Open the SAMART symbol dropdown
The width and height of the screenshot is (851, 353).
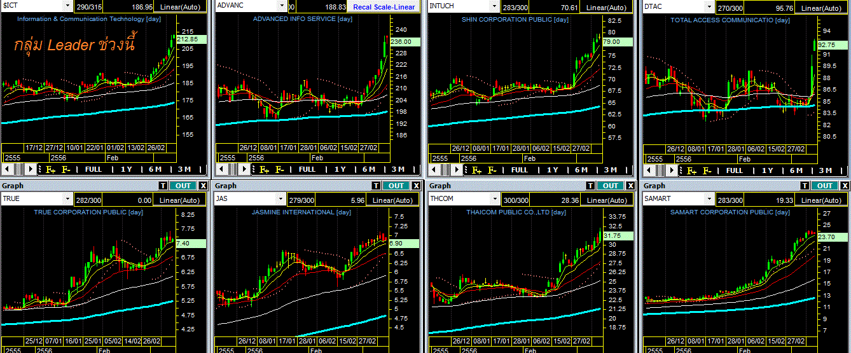(710, 199)
